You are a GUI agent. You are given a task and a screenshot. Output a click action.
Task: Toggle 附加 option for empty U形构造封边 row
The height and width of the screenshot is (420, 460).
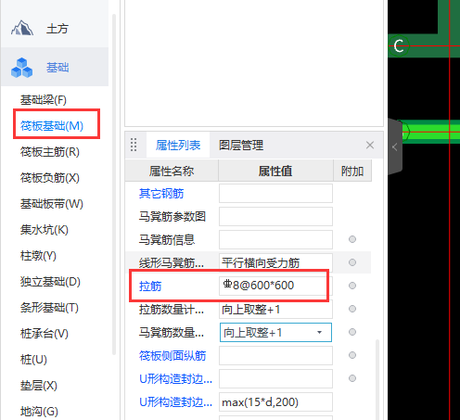point(352,378)
